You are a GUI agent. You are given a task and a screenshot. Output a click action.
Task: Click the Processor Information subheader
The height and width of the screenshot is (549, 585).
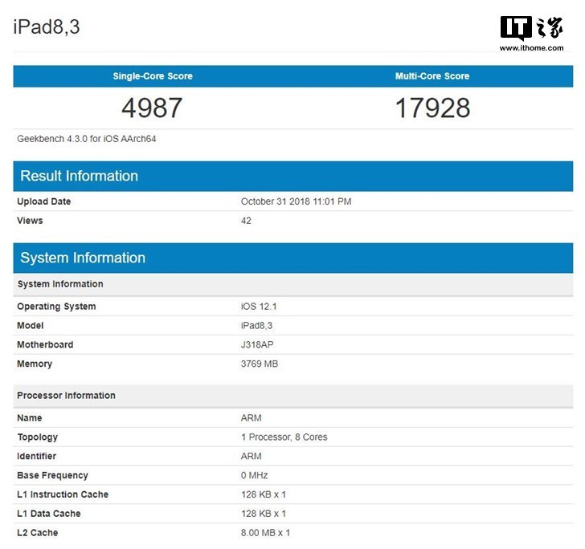pos(292,396)
